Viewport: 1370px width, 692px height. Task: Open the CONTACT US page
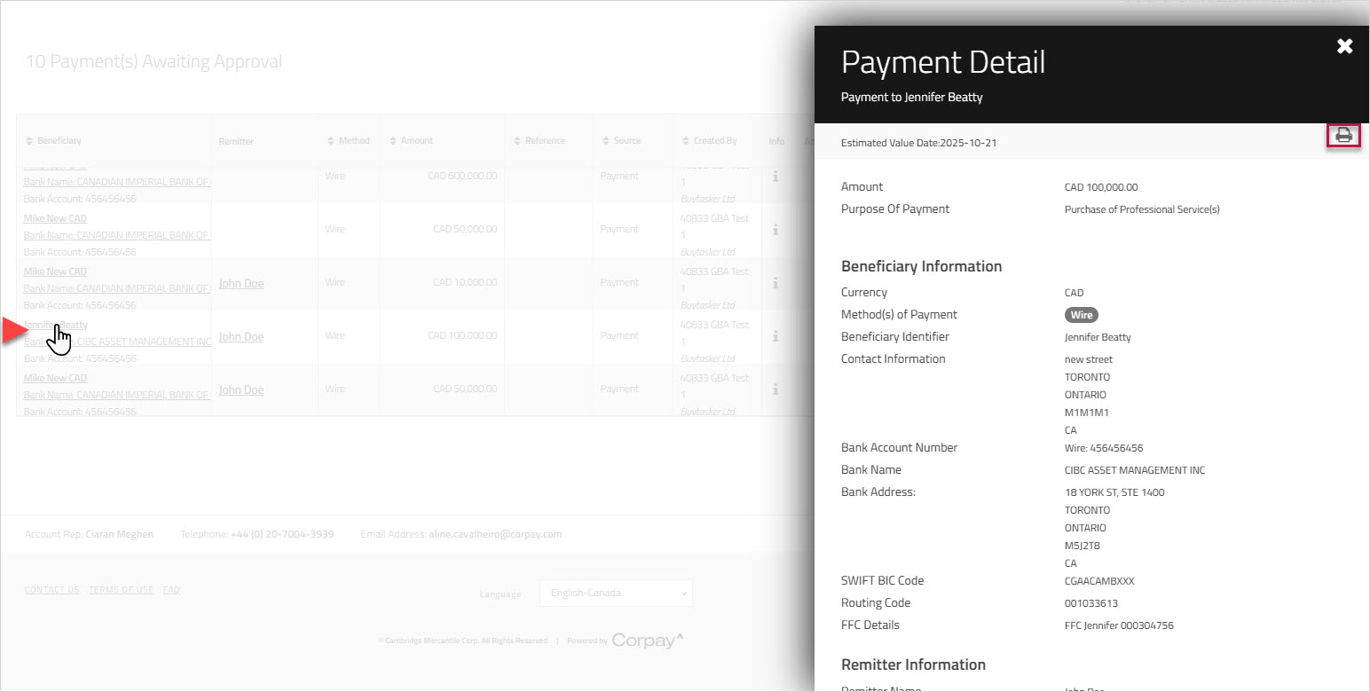pos(51,589)
